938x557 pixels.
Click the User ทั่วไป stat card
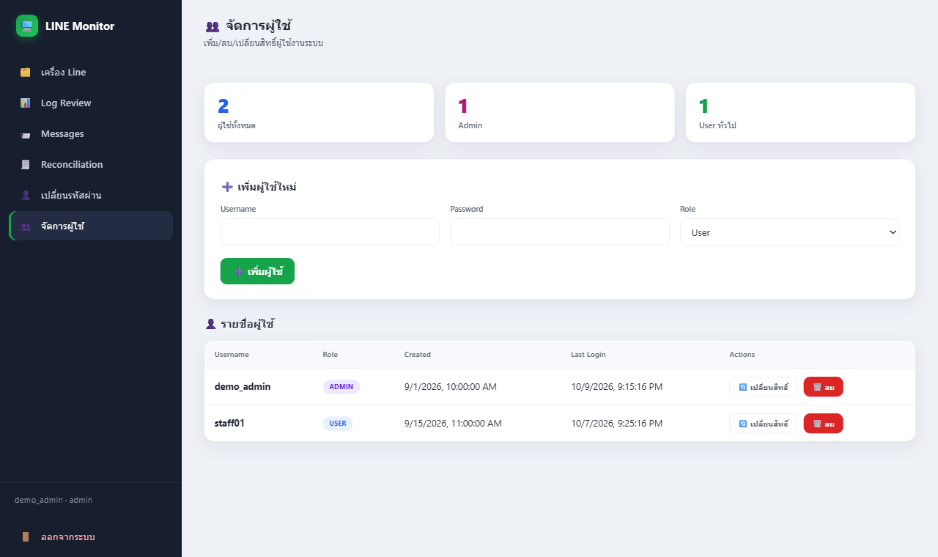point(800,112)
